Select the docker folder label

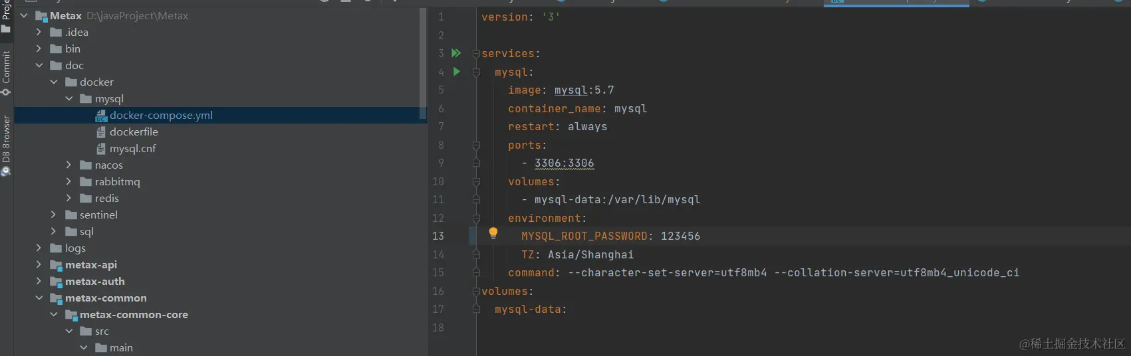point(96,82)
